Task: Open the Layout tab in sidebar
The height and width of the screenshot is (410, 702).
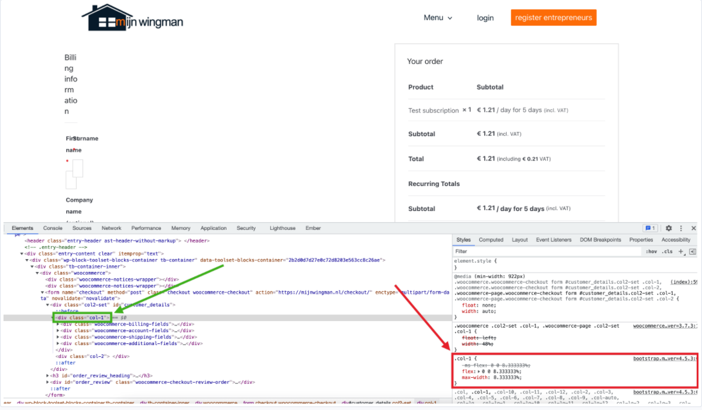Action: point(519,240)
